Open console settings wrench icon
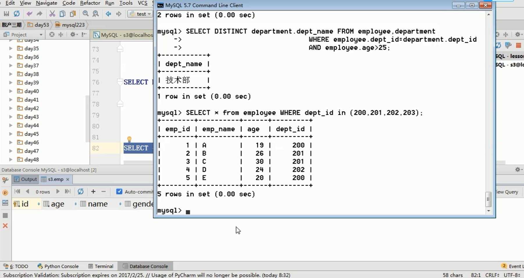524x278 pixels. click(5, 180)
